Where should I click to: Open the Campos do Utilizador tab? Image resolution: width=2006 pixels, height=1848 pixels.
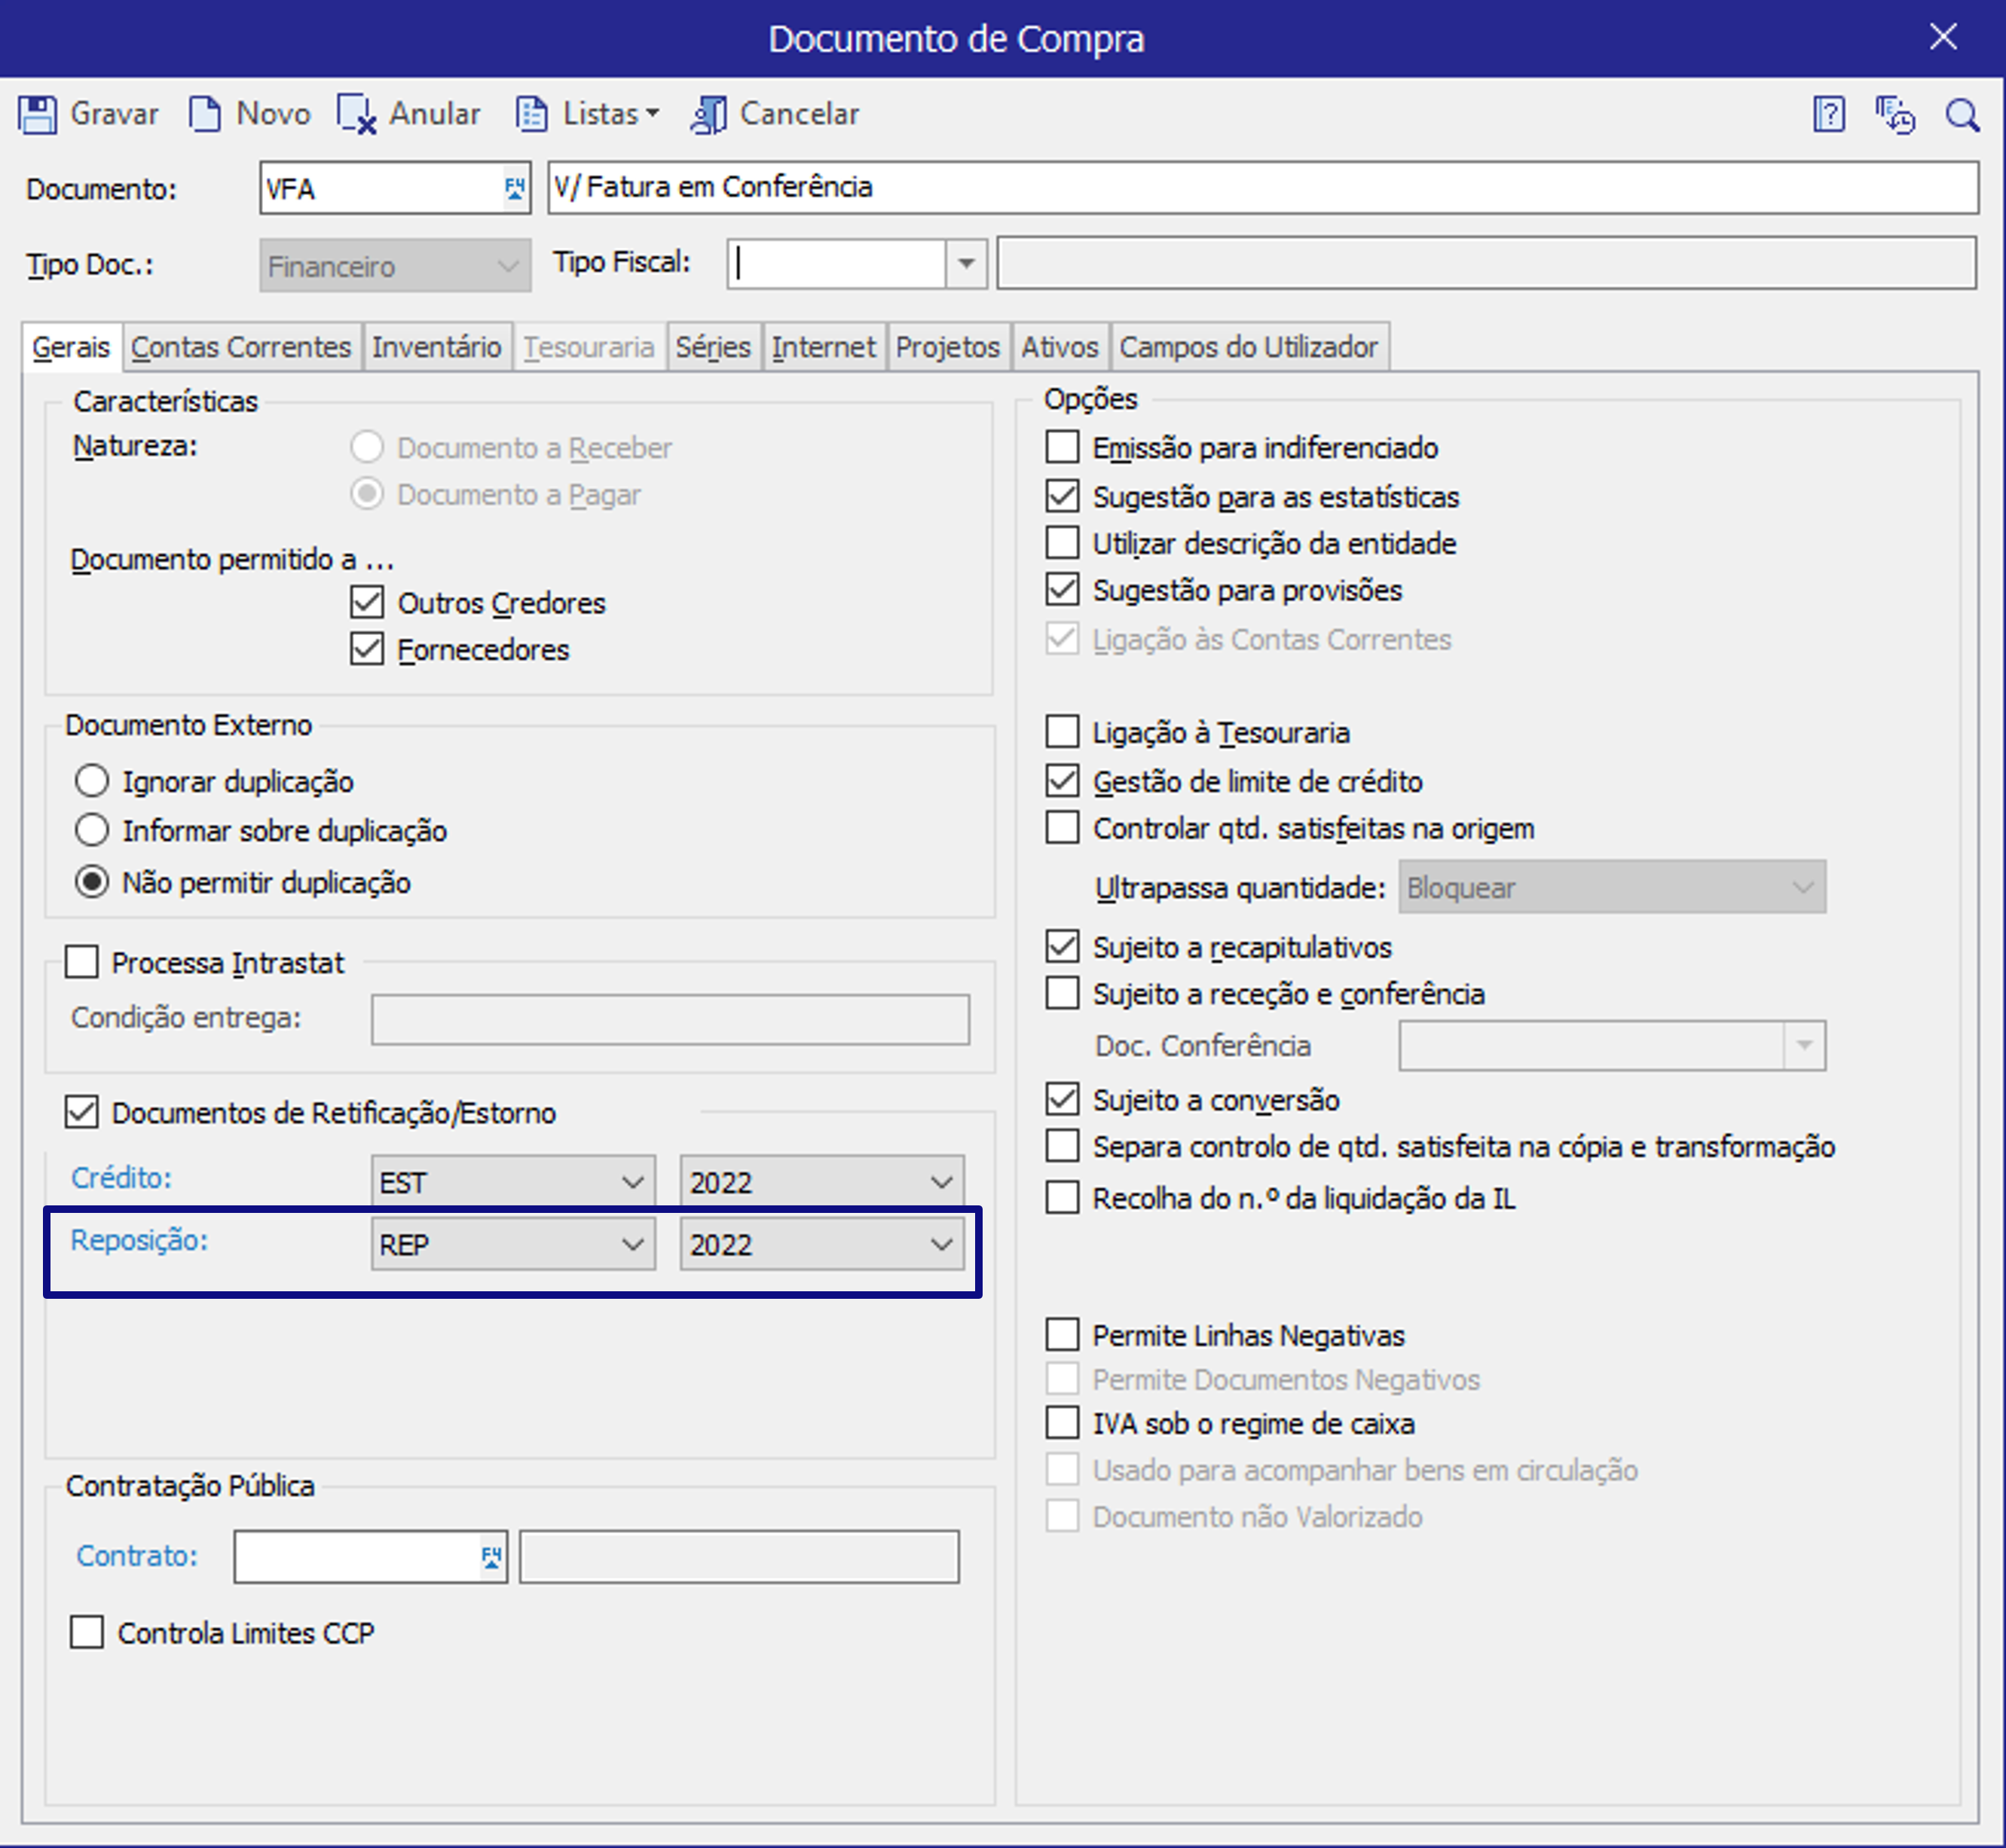pos(1249,347)
